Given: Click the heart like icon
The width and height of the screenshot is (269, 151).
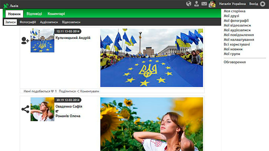Looking at the screenshot, I should tap(52, 91).
